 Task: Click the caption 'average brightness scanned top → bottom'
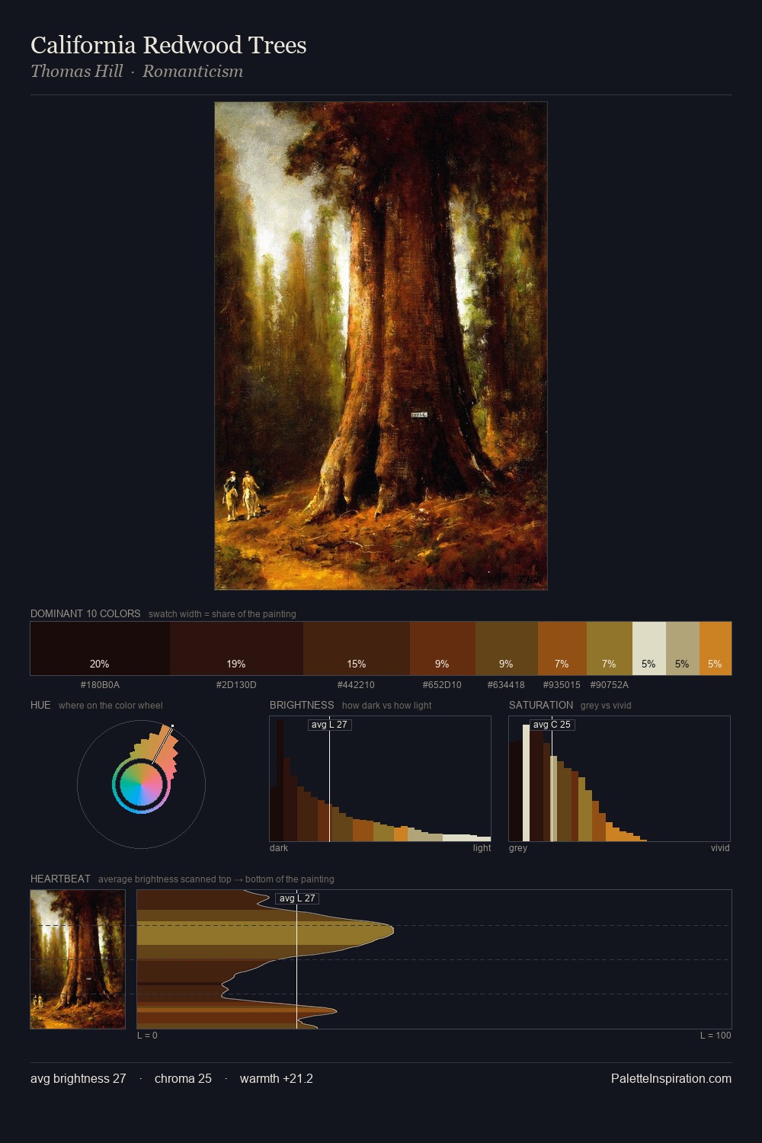pyautogui.click(x=216, y=879)
